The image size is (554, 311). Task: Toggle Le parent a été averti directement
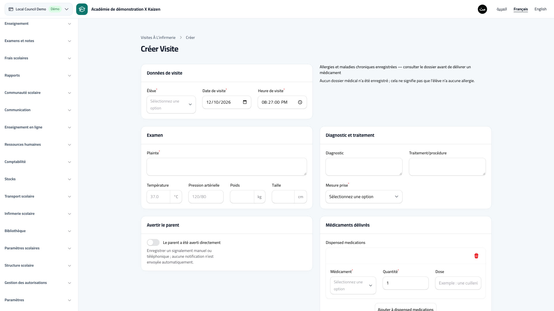(x=153, y=242)
